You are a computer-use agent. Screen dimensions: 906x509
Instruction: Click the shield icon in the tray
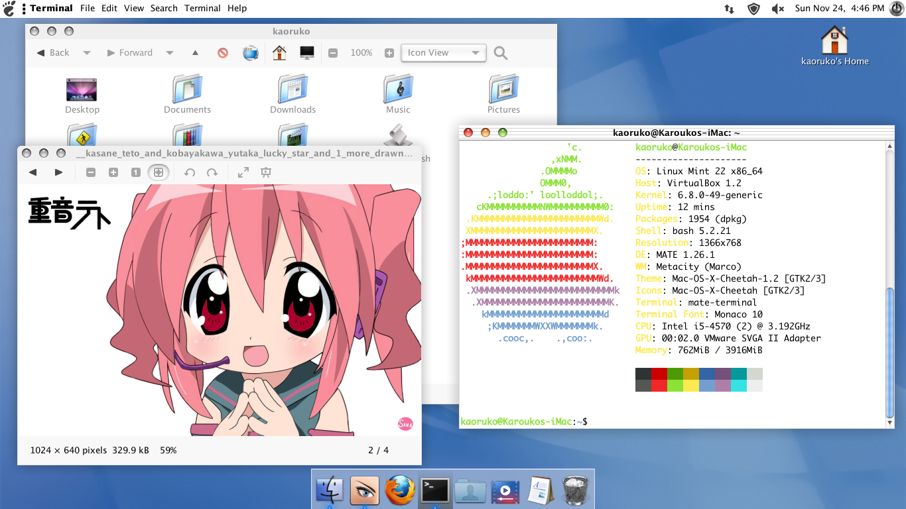tap(753, 9)
